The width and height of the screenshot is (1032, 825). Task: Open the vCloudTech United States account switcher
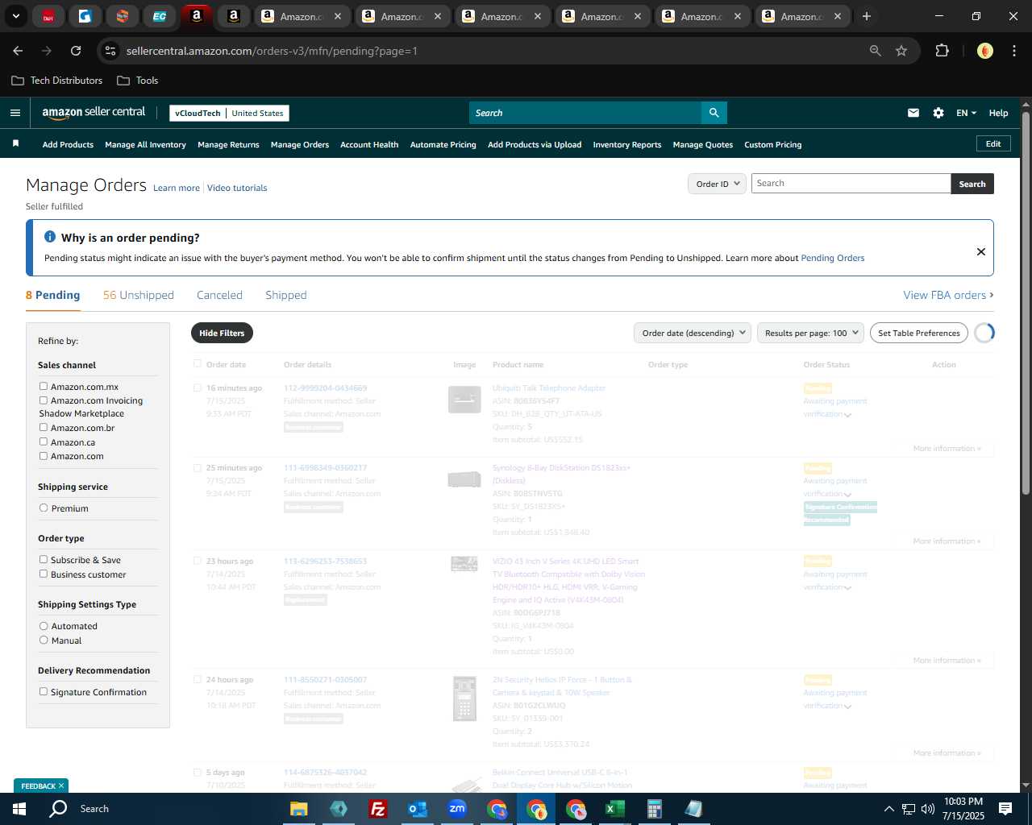coord(230,113)
